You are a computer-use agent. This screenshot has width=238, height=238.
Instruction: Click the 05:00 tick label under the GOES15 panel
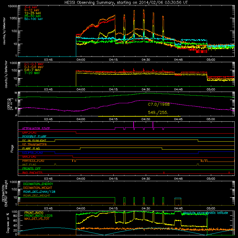pyautogui.click(x=211, y=119)
